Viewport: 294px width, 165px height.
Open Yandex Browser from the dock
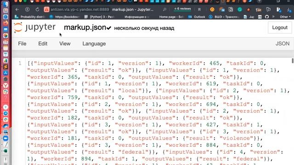click(x=6, y=86)
